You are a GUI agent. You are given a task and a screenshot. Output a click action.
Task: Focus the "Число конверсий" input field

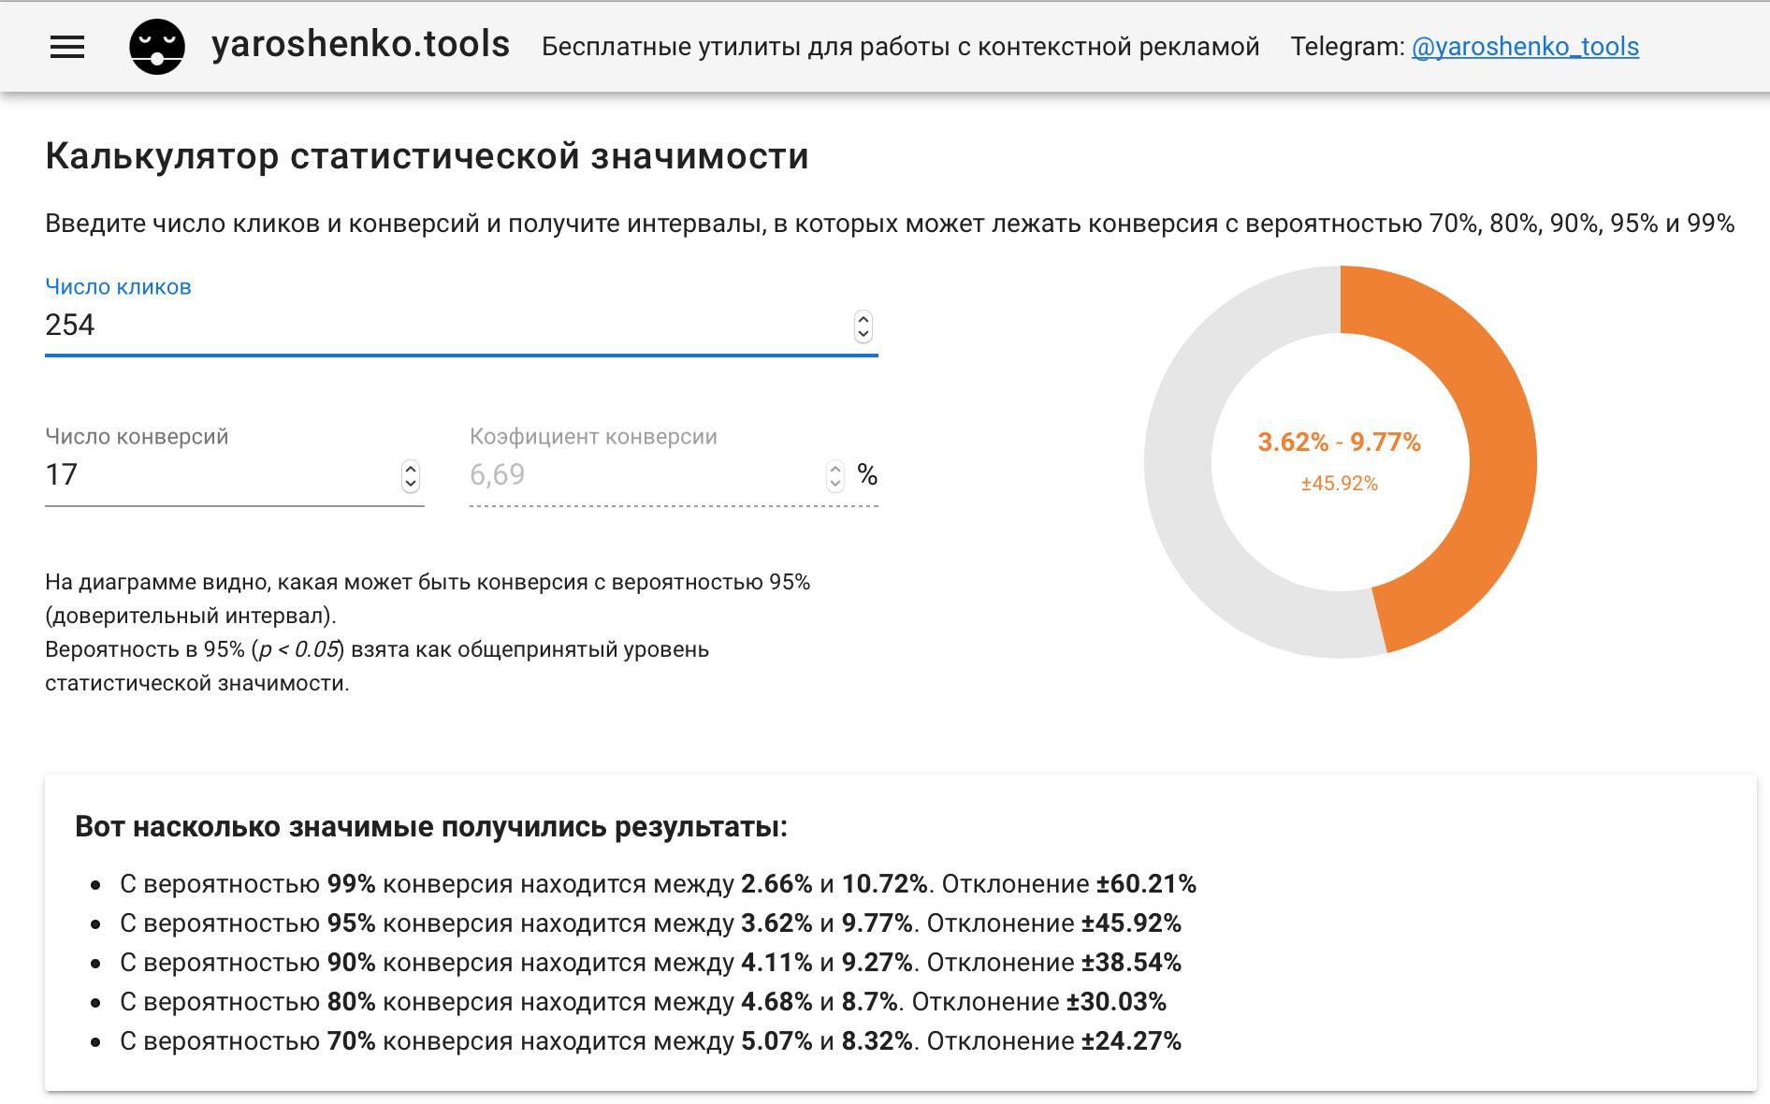[x=215, y=474]
